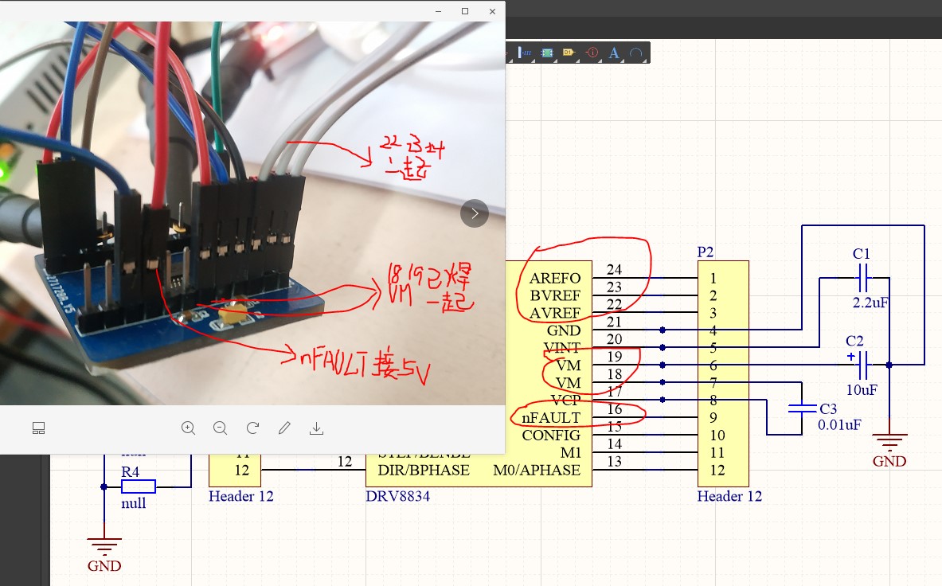Click pin 11 of header P2
The image size is (942, 586).
(717, 453)
